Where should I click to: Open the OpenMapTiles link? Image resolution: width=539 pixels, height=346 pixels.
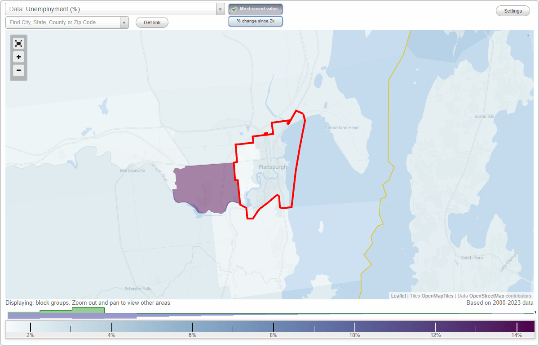[437, 296]
